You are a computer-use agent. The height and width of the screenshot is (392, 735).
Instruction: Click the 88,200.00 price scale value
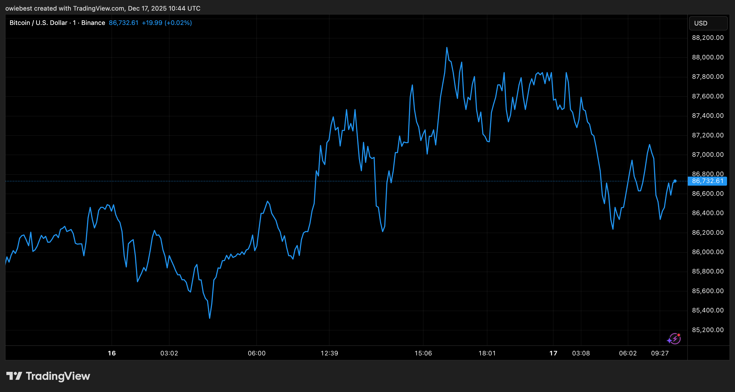tap(709, 38)
